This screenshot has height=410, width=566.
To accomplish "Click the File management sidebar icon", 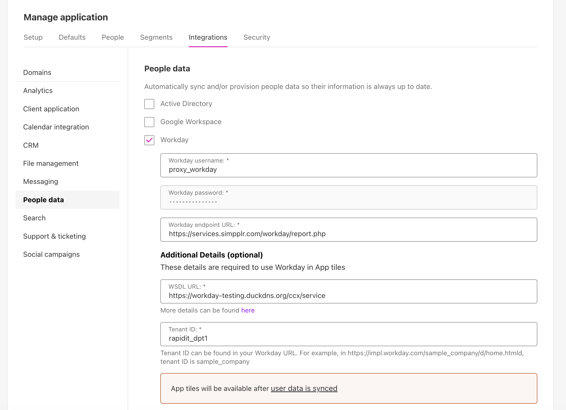I will [51, 163].
